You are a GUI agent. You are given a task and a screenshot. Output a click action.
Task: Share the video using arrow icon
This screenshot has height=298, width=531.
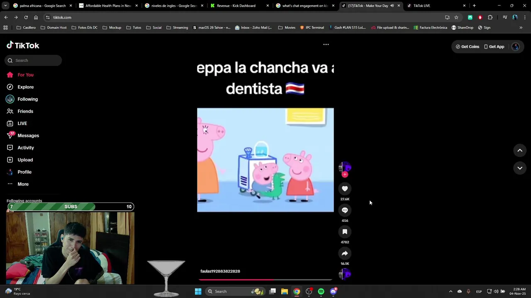click(x=345, y=253)
